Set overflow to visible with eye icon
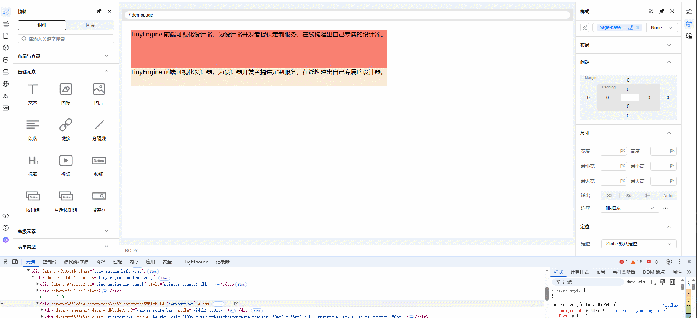 pos(609,195)
